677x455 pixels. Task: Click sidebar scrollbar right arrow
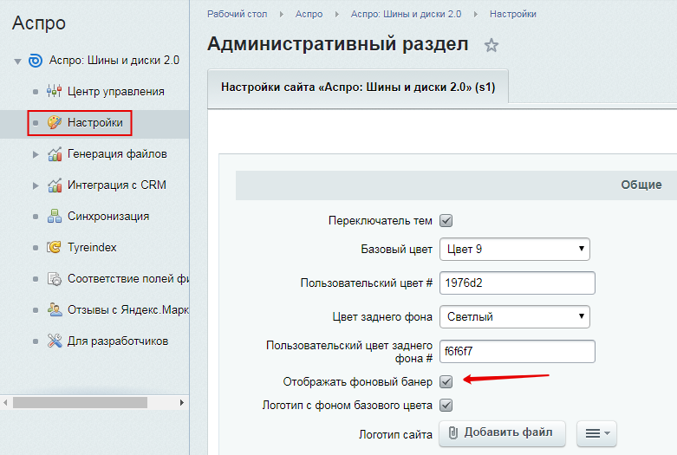click(x=182, y=403)
